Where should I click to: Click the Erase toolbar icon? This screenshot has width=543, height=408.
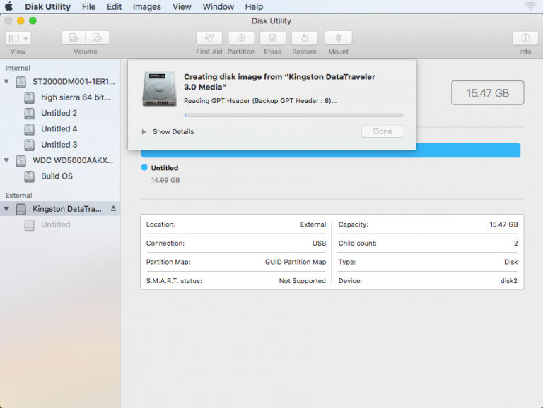pyautogui.click(x=272, y=38)
